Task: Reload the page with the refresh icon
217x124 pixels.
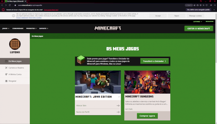Action: (x=10, y=5)
